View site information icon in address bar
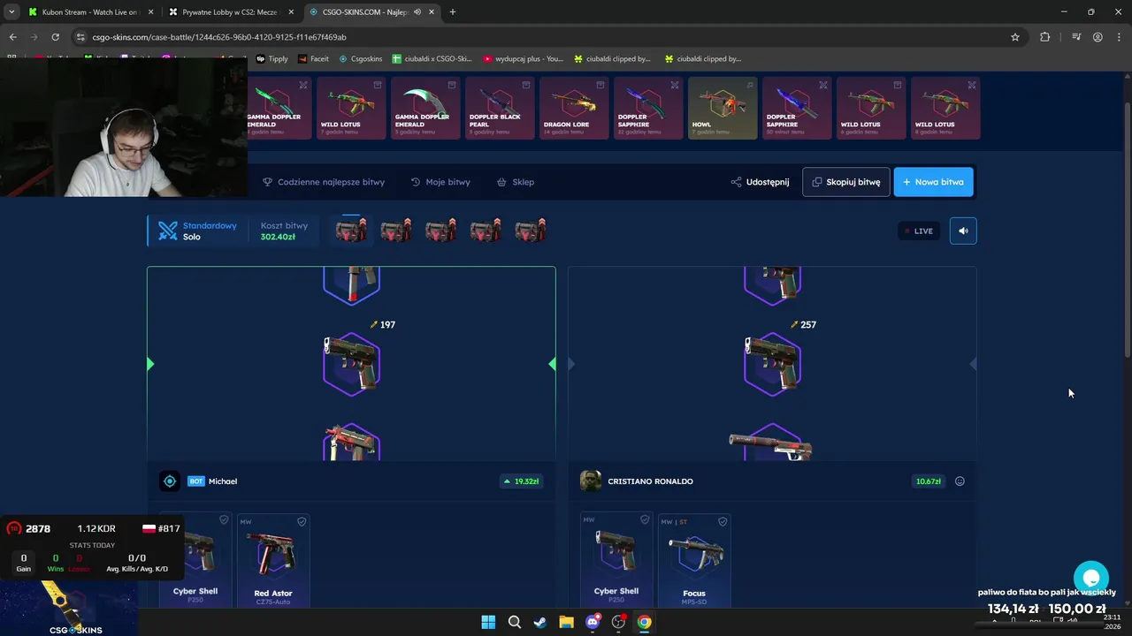1132x636 pixels. tap(80, 37)
